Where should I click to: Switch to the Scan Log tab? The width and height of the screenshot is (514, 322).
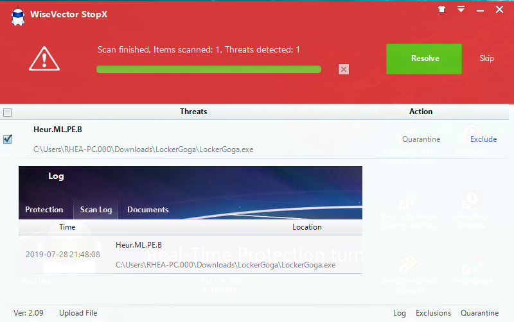tap(96, 210)
